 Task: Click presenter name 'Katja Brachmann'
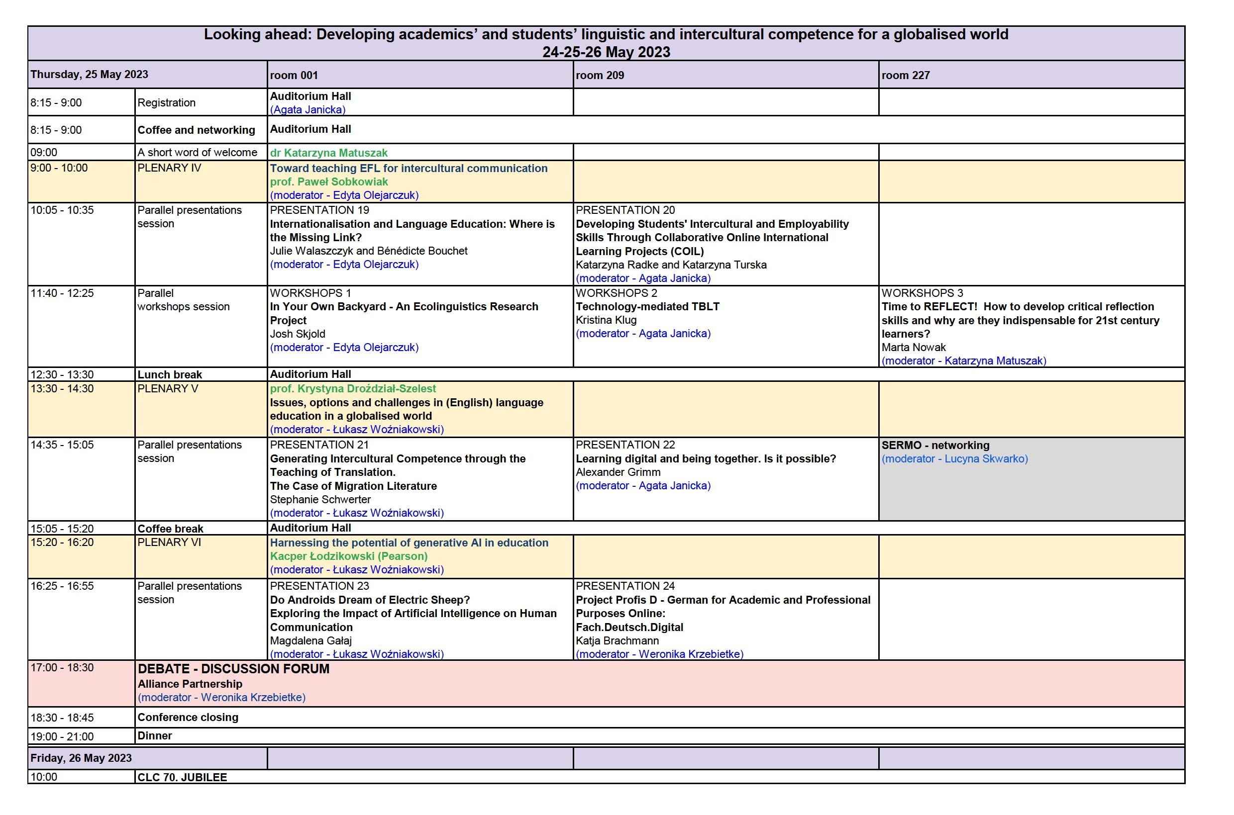[617, 641]
